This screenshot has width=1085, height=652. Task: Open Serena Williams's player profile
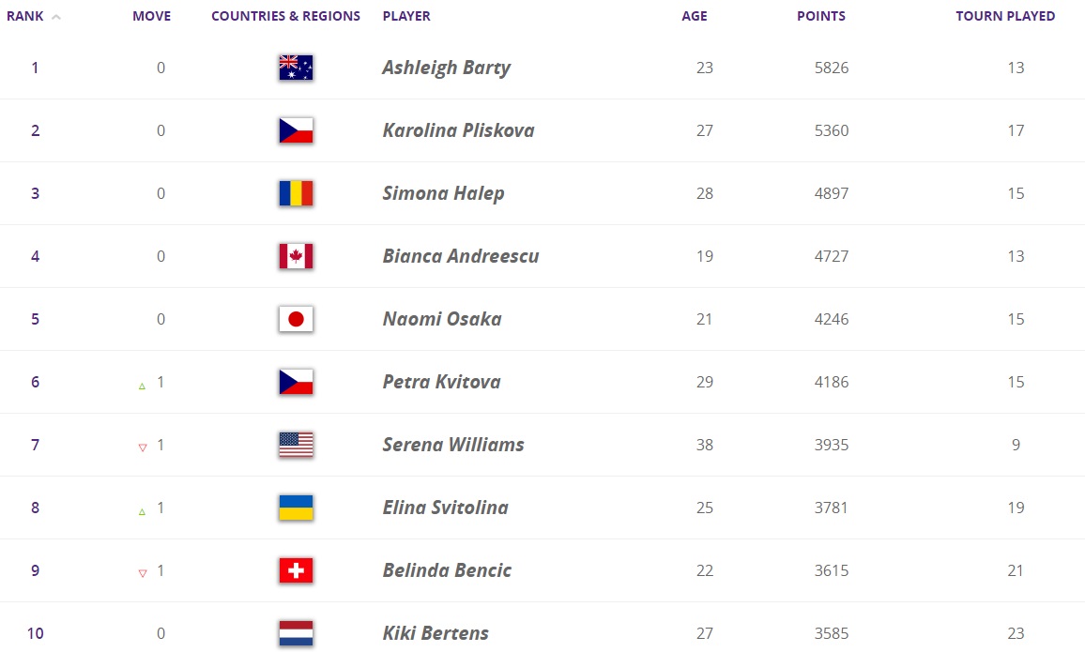(x=453, y=445)
